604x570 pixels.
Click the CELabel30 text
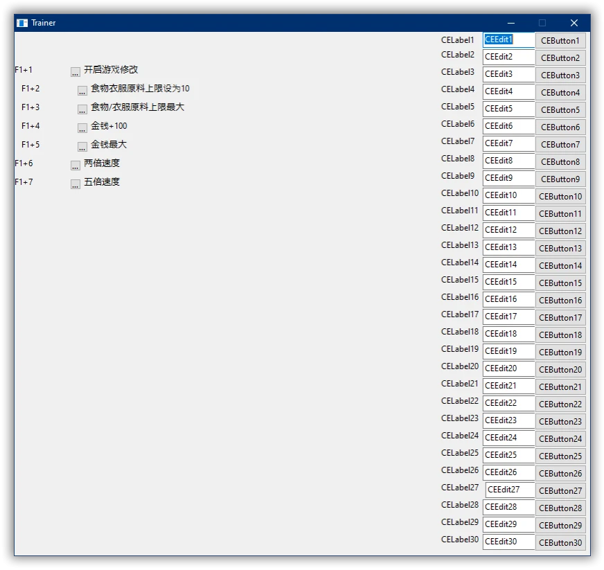(460, 540)
